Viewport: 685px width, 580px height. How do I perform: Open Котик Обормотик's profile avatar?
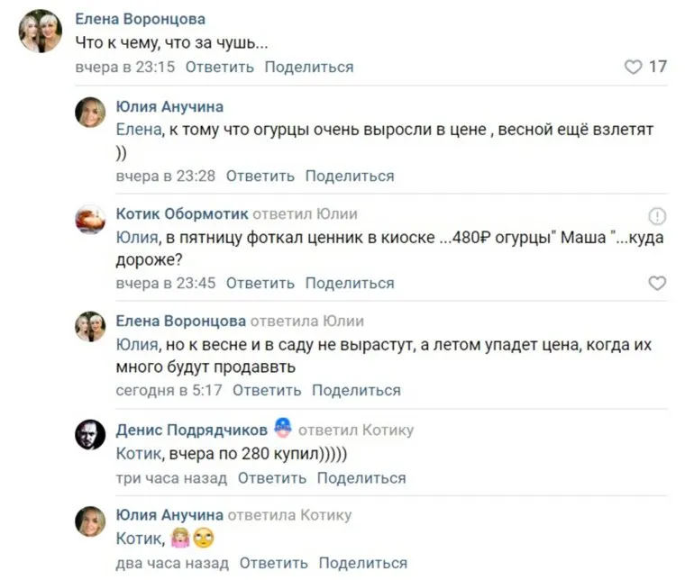(90, 220)
